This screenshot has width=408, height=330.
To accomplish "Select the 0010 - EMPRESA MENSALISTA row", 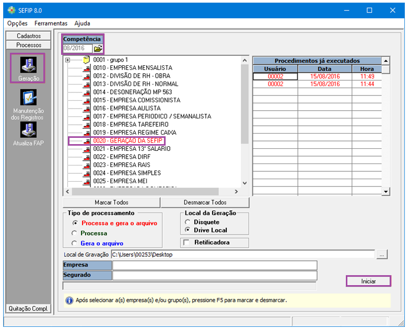I will (x=133, y=68).
